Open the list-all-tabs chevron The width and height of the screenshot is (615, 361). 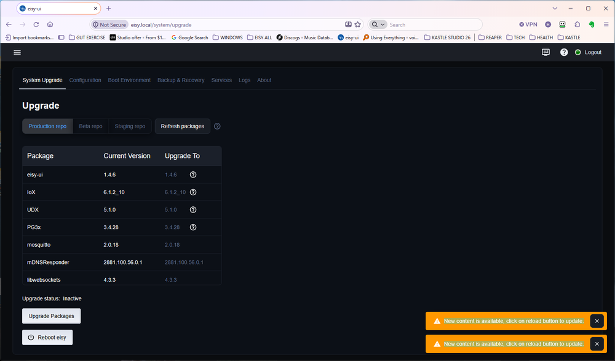point(555,8)
